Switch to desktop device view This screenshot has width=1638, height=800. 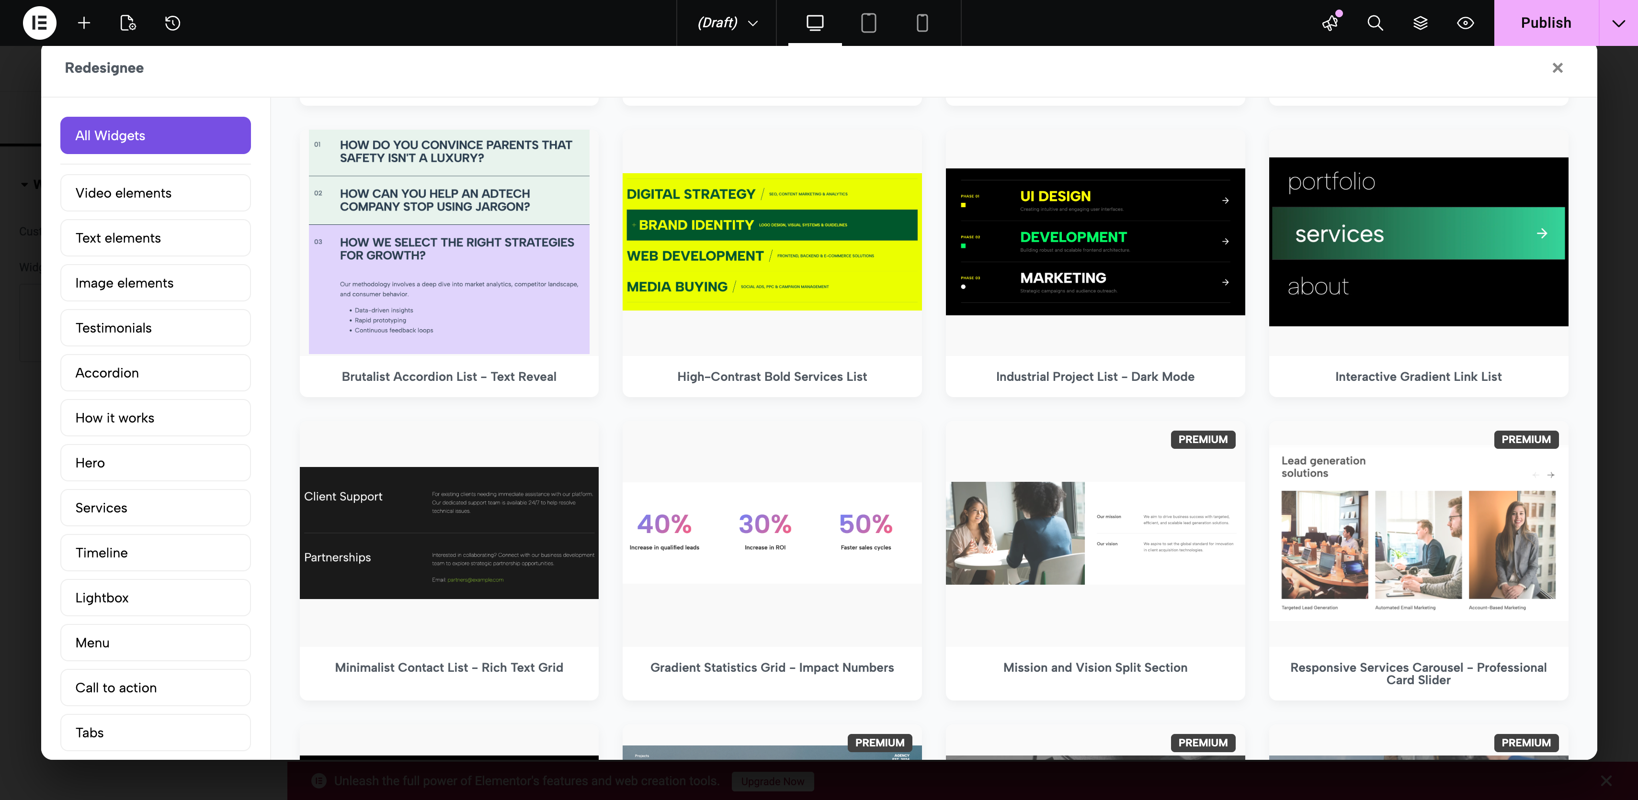[815, 23]
